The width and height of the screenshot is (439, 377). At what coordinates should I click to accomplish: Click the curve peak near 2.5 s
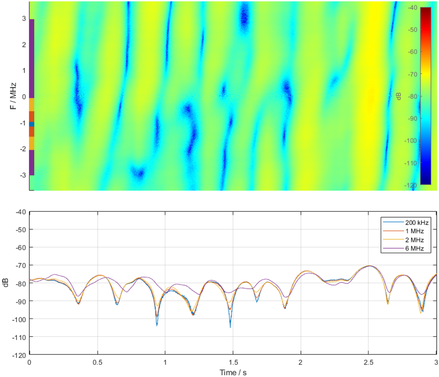(x=370, y=266)
